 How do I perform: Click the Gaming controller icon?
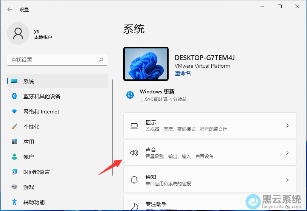tap(14, 187)
